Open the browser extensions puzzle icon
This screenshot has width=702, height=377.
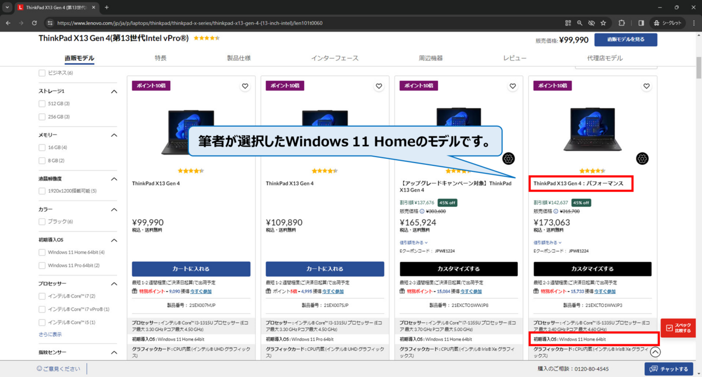(622, 23)
